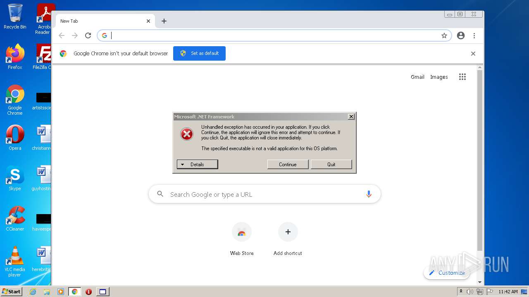This screenshot has width=529, height=297.
Task: Open the Images link
Action: 439,77
